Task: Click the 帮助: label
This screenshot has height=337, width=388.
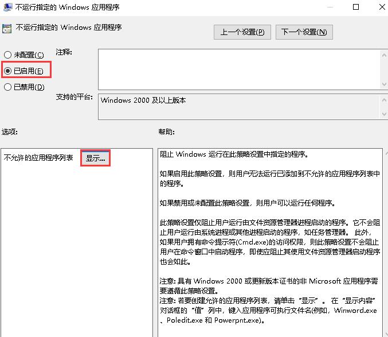Action: click(x=167, y=131)
